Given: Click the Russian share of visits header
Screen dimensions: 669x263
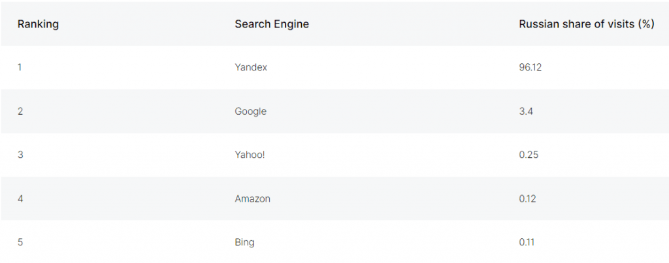Looking at the screenshot, I should (x=587, y=24).
